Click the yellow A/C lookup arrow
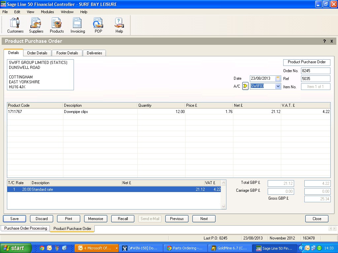The height and width of the screenshot is (253, 338). [x=245, y=86]
